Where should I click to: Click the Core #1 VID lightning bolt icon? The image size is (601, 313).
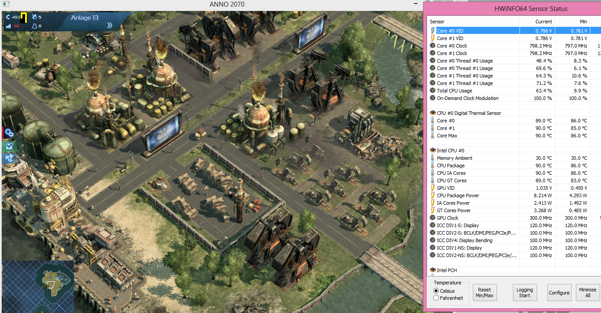pos(432,38)
